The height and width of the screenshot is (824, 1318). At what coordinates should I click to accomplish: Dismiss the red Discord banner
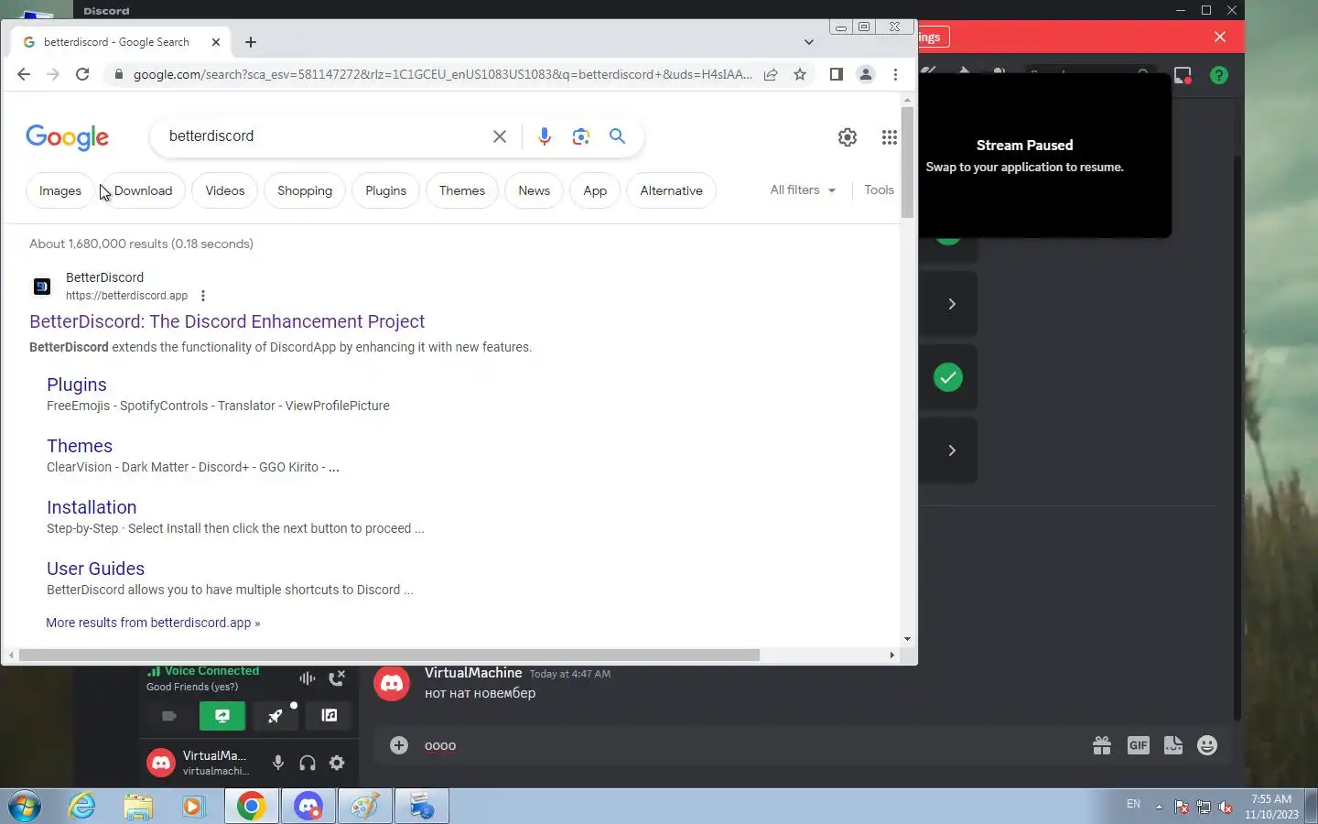tap(1220, 37)
